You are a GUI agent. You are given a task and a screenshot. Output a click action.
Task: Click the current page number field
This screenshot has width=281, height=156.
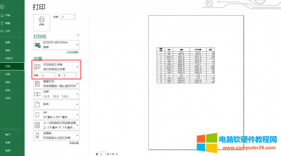102,154
